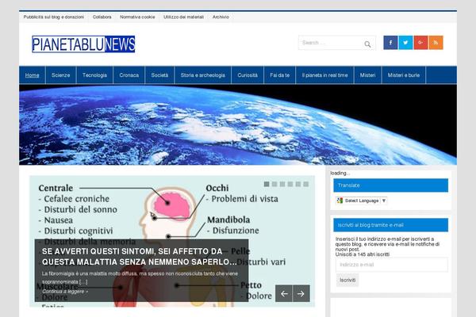Screen dimensions: 476x317
Task: Click the 'Unisciti a 145 altri iscritti' text
Action: pyautogui.click(x=363, y=254)
